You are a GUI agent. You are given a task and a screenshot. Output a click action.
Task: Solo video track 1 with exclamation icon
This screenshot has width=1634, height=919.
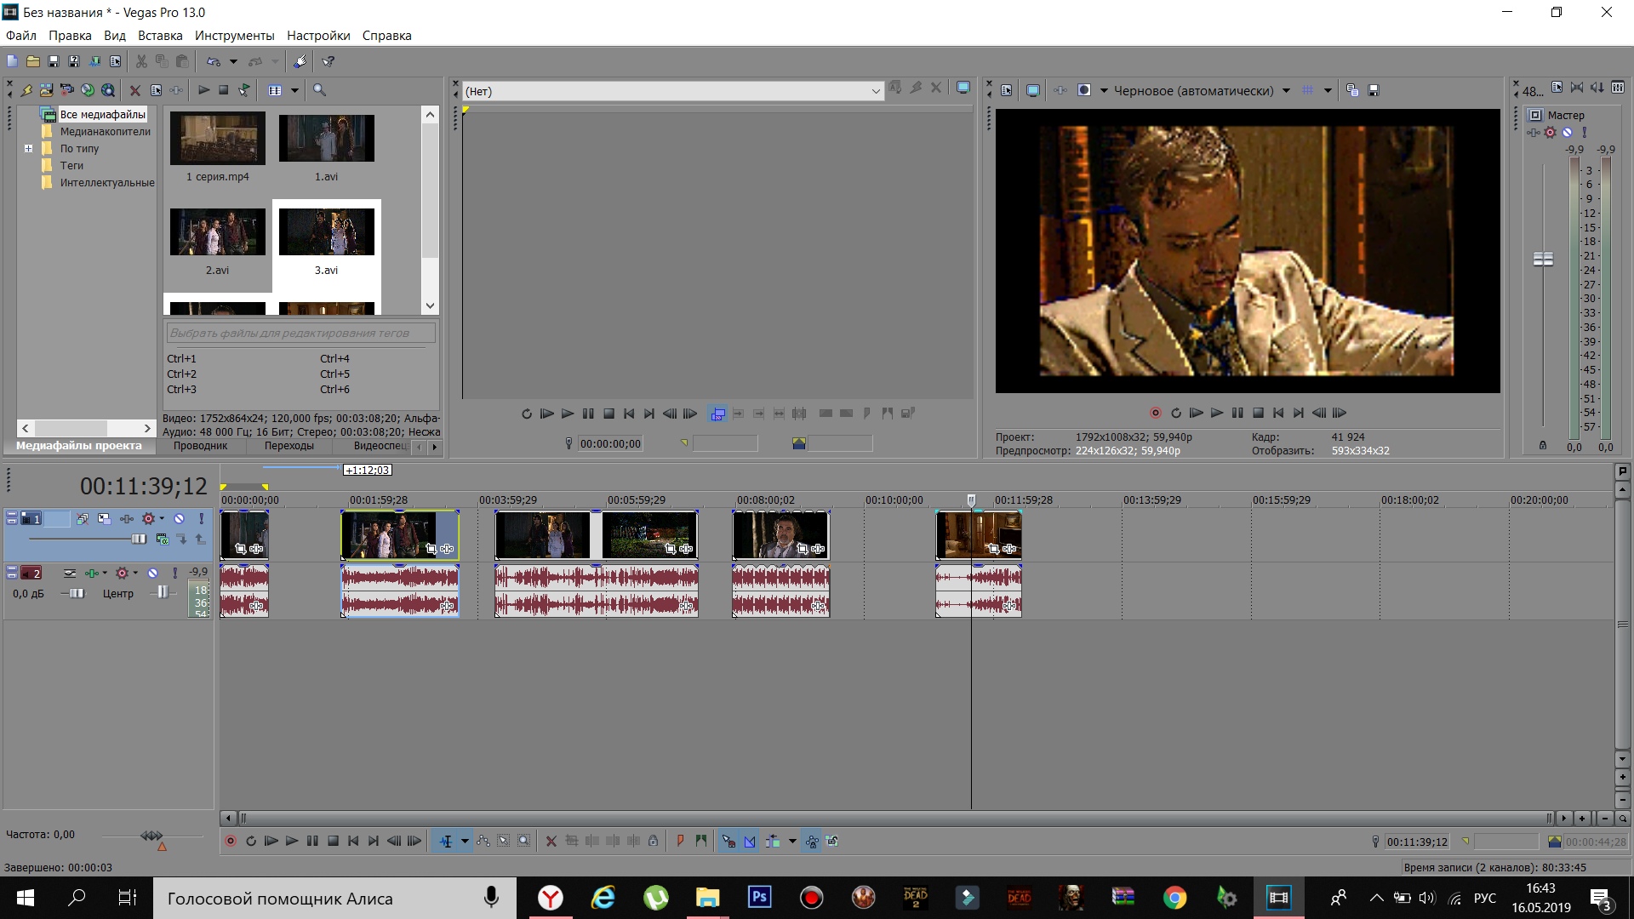pos(201,519)
